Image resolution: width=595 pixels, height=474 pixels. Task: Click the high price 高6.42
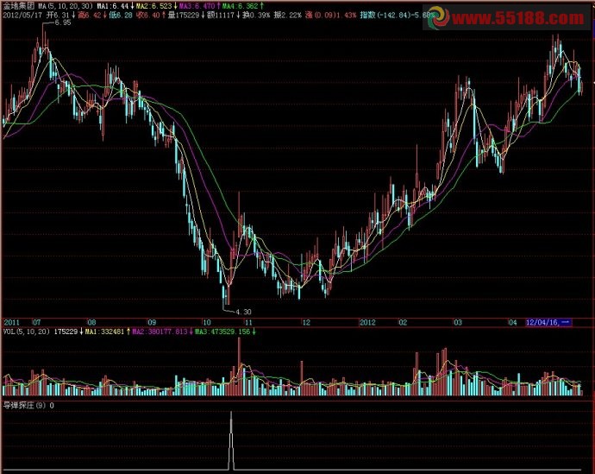(x=90, y=16)
